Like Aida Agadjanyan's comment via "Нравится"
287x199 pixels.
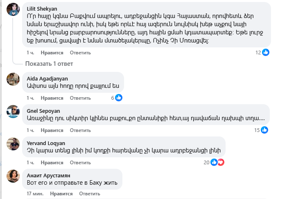click(x=52, y=98)
